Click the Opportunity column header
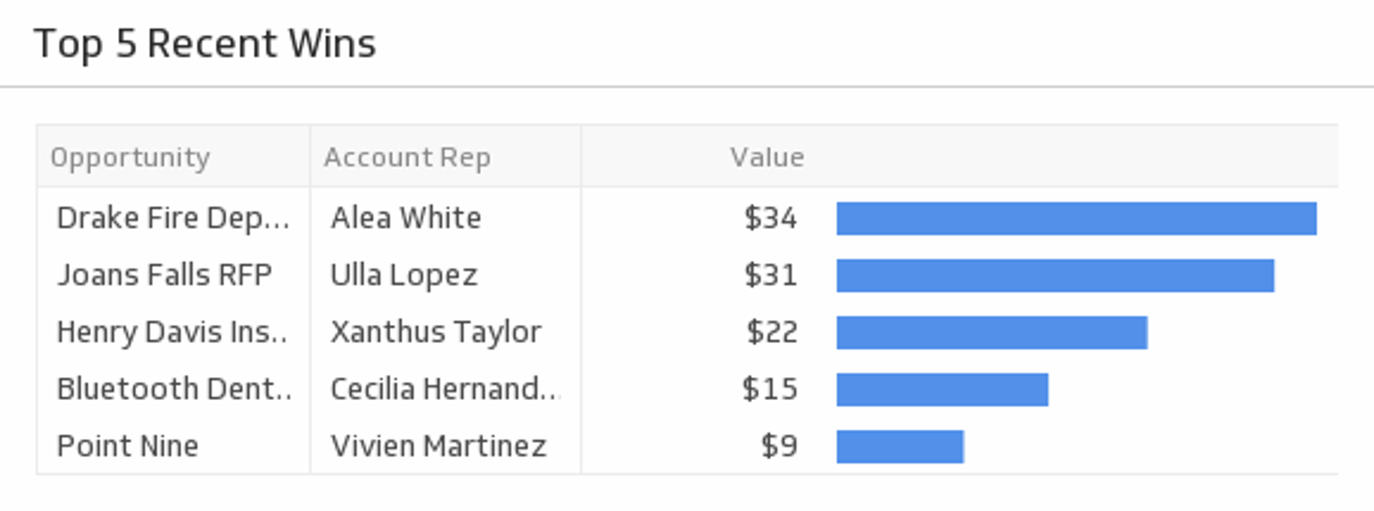 (130, 157)
